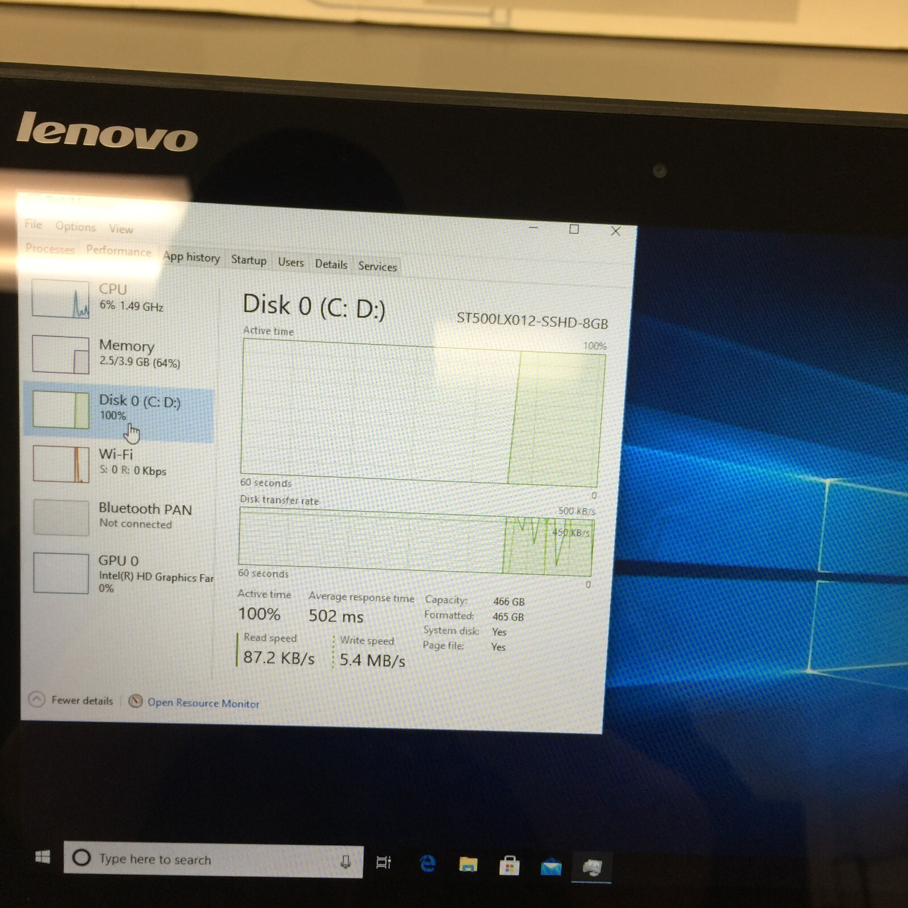Select the CPU mini graph thumbnail
Image resolution: width=908 pixels, height=908 pixels.
[61, 299]
